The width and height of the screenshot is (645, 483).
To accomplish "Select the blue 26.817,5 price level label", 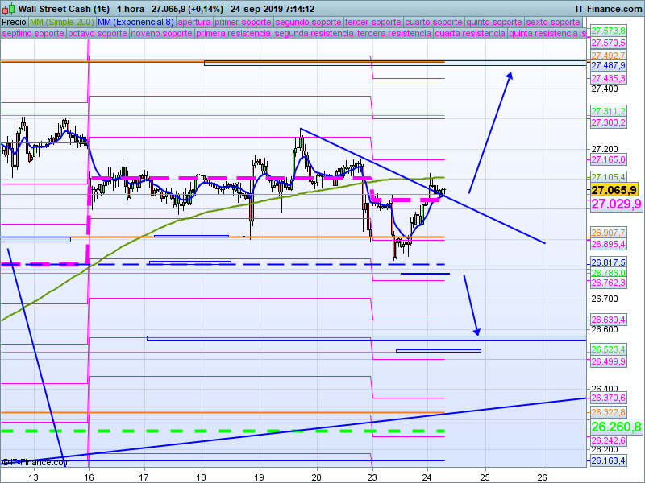I will click(608, 262).
